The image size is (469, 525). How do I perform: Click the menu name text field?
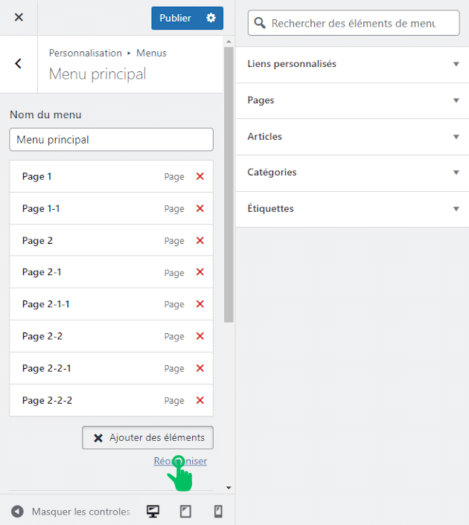tap(111, 140)
